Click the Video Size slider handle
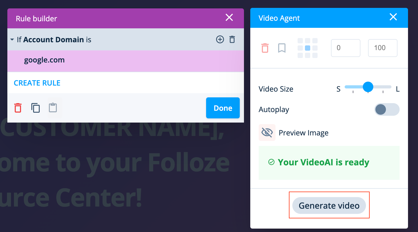Image resolution: width=418 pixels, height=232 pixels. pos(368,87)
